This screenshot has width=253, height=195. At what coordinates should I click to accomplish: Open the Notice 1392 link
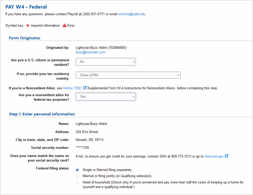[x=72, y=88]
